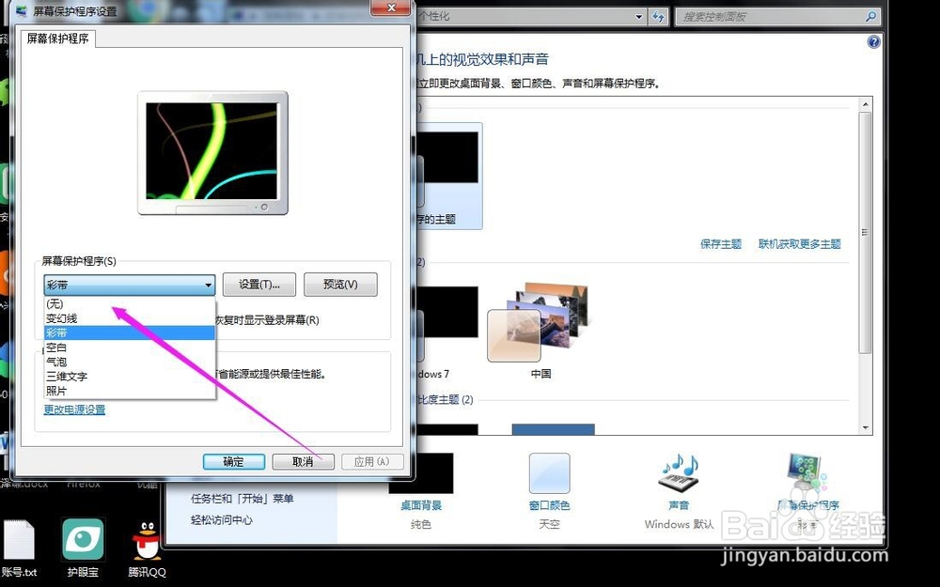Image resolution: width=940 pixels, height=587 pixels.
Task: Click 取消 to cancel the dialog
Action: pyautogui.click(x=303, y=461)
